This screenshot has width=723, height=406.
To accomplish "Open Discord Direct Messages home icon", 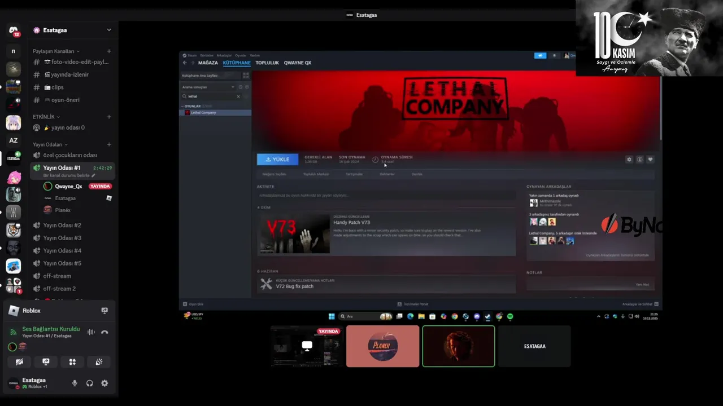I will point(14,30).
